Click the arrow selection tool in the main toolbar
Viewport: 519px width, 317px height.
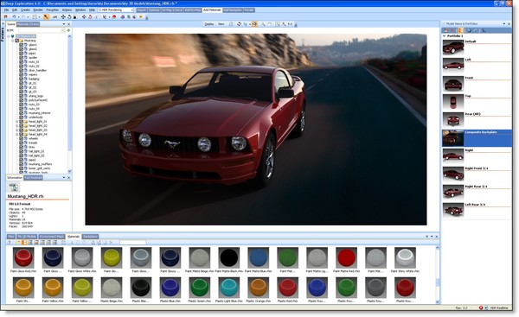[46, 17]
